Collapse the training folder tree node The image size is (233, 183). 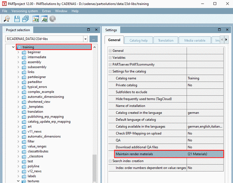13,47
